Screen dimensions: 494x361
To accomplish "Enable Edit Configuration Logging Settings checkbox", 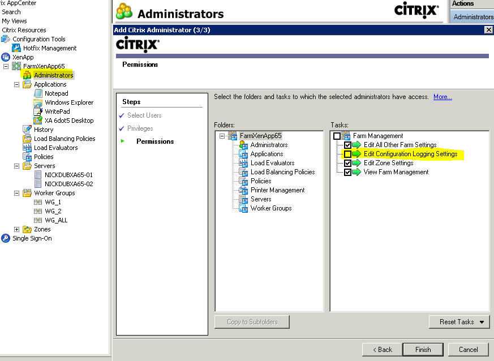I will point(347,154).
